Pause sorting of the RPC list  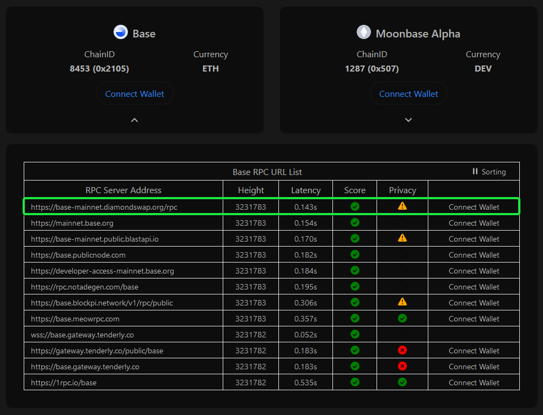[488, 172]
